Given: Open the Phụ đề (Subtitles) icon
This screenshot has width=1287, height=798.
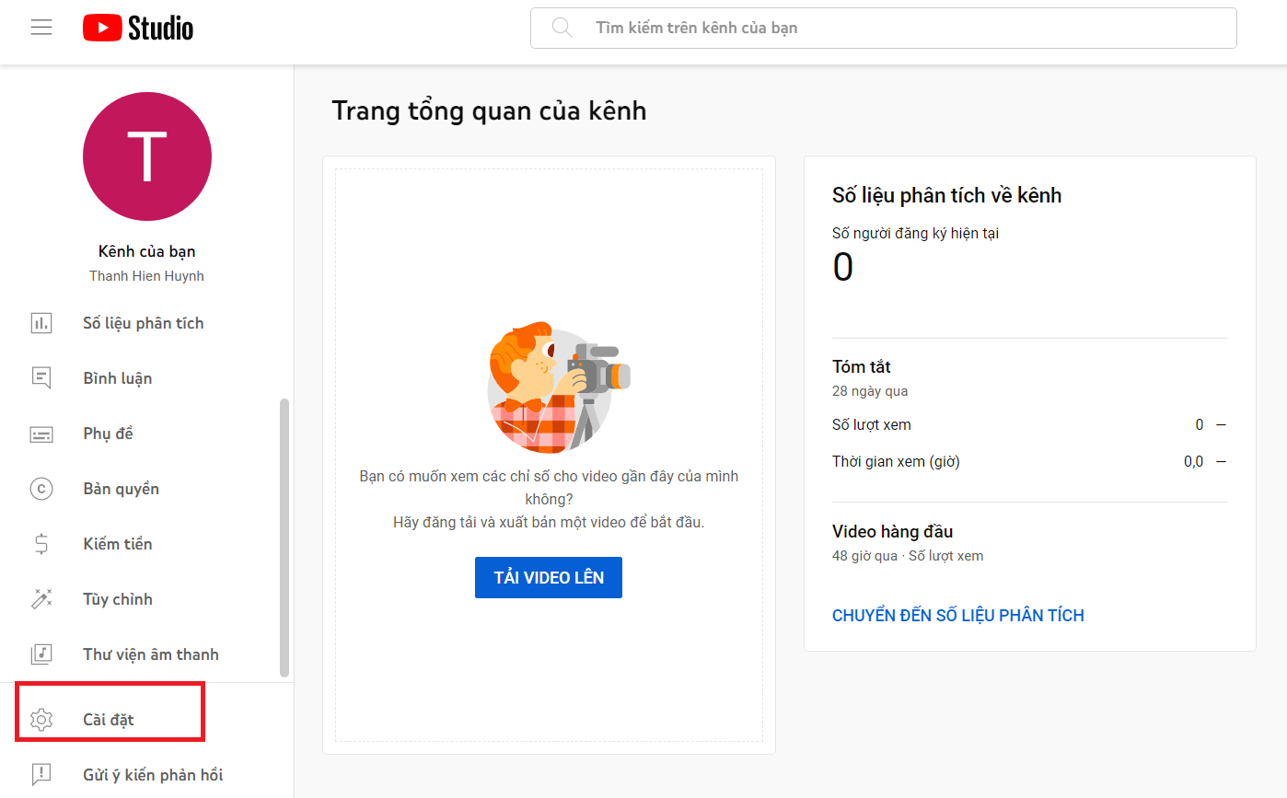Looking at the screenshot, I should (x=41, y=433).
